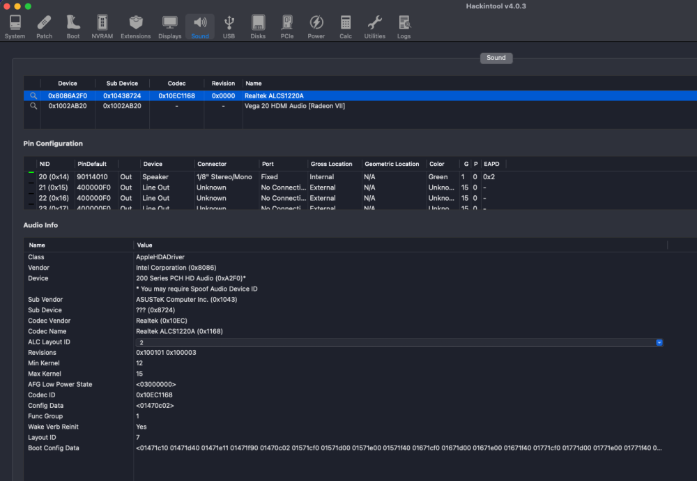Select the Power toolbar icon

[316, 26]
